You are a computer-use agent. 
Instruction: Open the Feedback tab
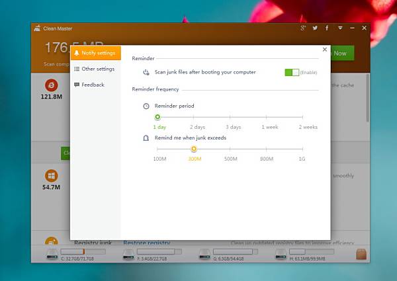click(96, 85)
